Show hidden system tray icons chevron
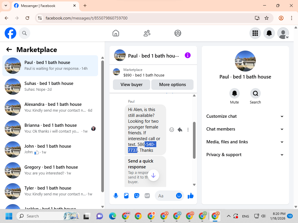The height and width of the screenshot is (223, 298). pos(229,216)
